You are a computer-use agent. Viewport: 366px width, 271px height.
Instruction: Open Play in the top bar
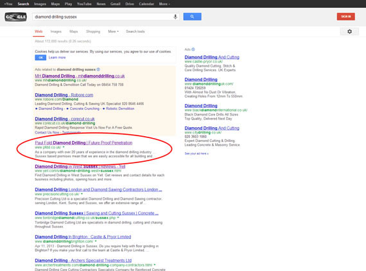[x=68, y=4]
